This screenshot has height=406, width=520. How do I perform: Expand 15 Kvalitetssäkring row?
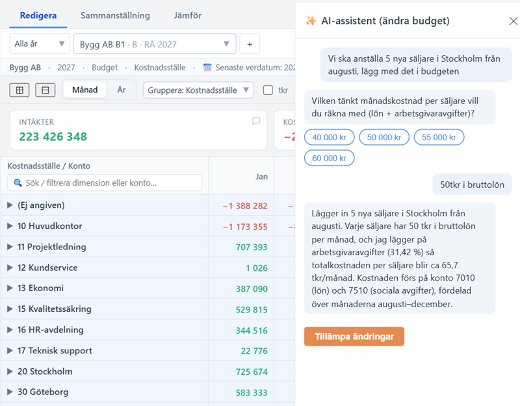[x=10, y=309]
